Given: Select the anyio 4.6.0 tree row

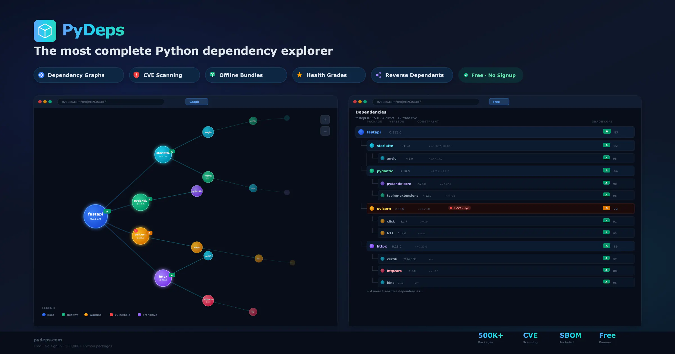Looking at the screenshot, I should click(506, 158).
